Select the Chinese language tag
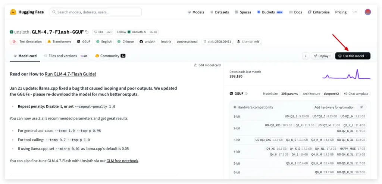This screenshot has width=382, height=184. click(125, 41)
